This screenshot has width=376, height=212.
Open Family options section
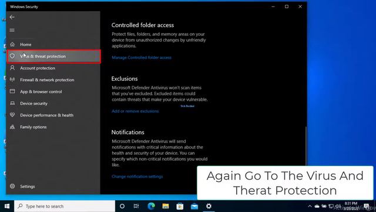click(53, 127)
